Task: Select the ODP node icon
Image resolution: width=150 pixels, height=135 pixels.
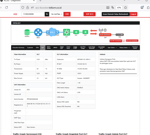Action: click(x=85, y=32)
